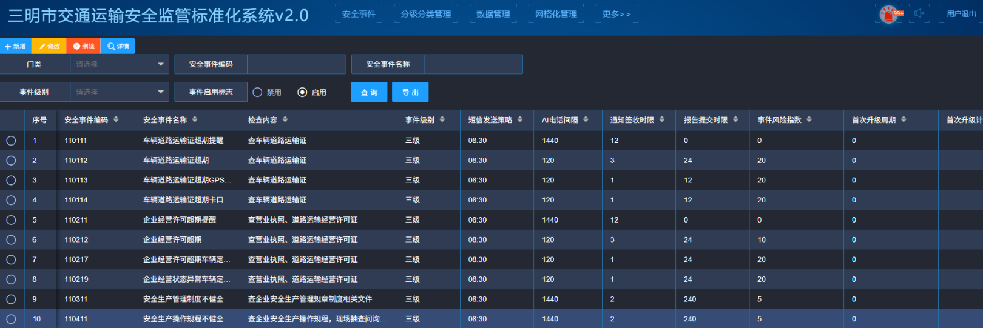The image size is (983, 328).
Task: Select the 启用 radio option
Action: (x=302, y=92)
